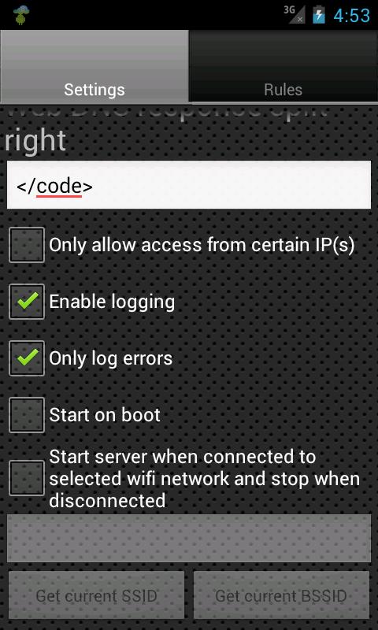The image size is (378, 630).
Task: Enable Only allow access from certain IP(s)
Action: click(x=27, y=245)
